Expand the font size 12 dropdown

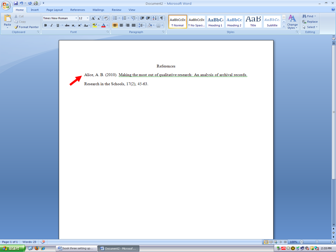[87, 18]
